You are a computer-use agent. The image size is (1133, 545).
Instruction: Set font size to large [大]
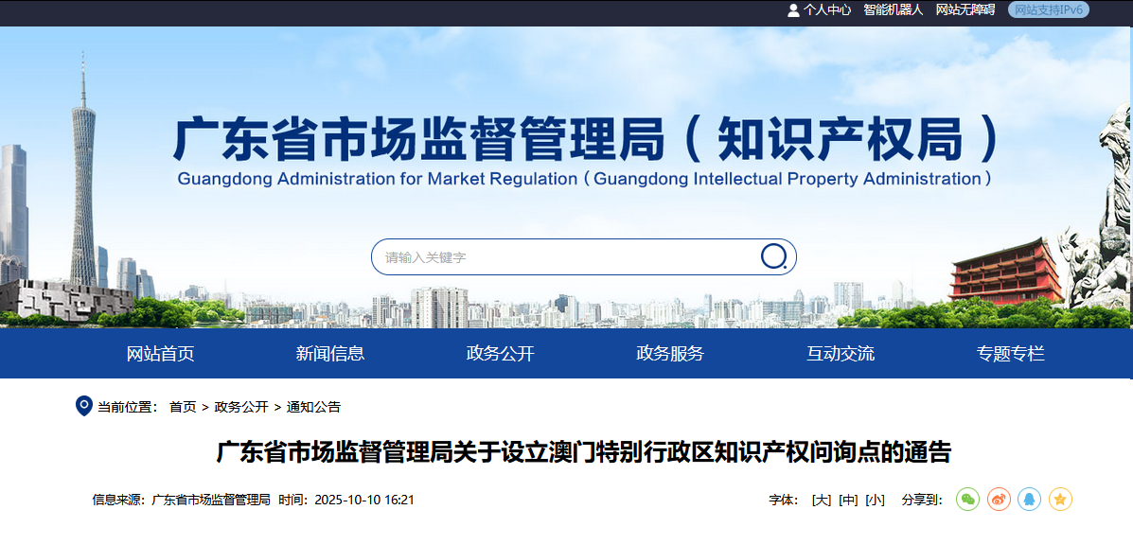coord(821,500)
